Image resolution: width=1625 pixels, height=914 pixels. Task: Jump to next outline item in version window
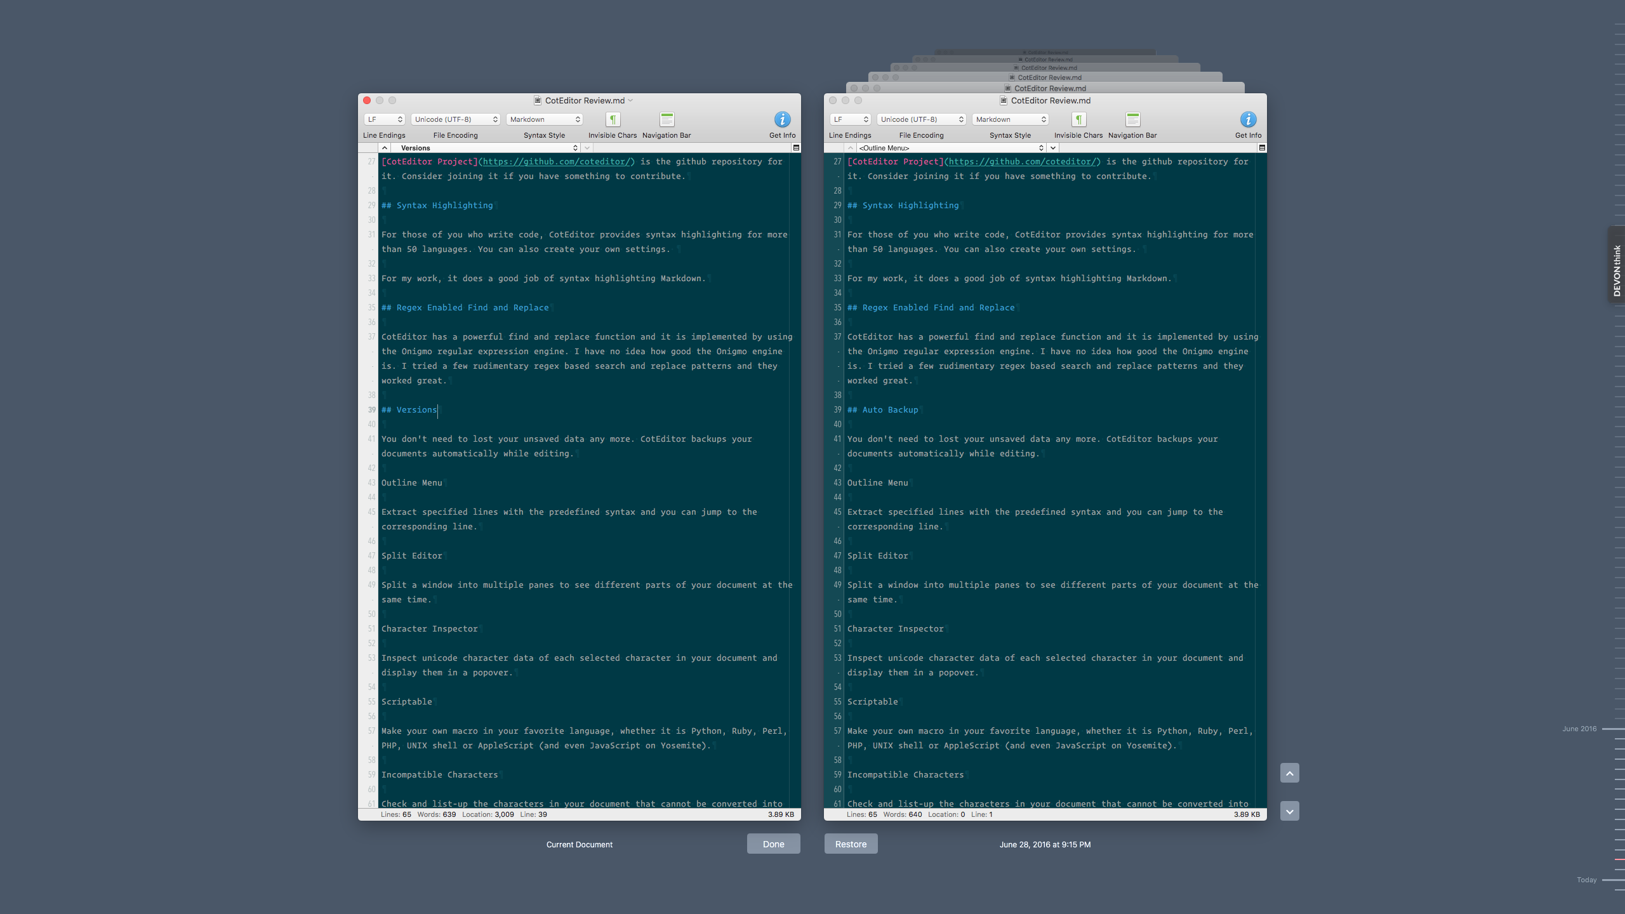pyautogui.click(x=1053, y=148)
